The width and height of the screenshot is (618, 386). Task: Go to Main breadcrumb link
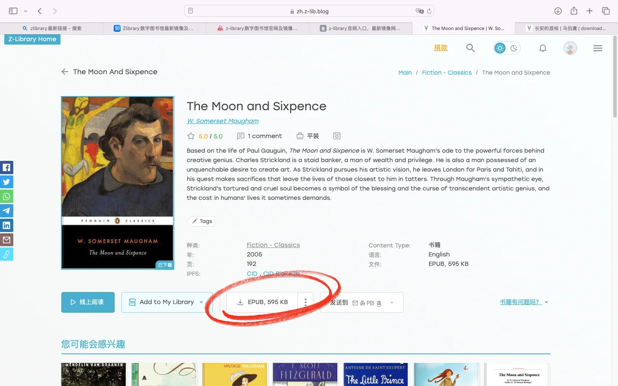pos(405,72)
